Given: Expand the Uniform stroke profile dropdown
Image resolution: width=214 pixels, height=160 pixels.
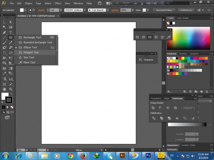Looking at the screenshot, I should (x=84, y=10).
